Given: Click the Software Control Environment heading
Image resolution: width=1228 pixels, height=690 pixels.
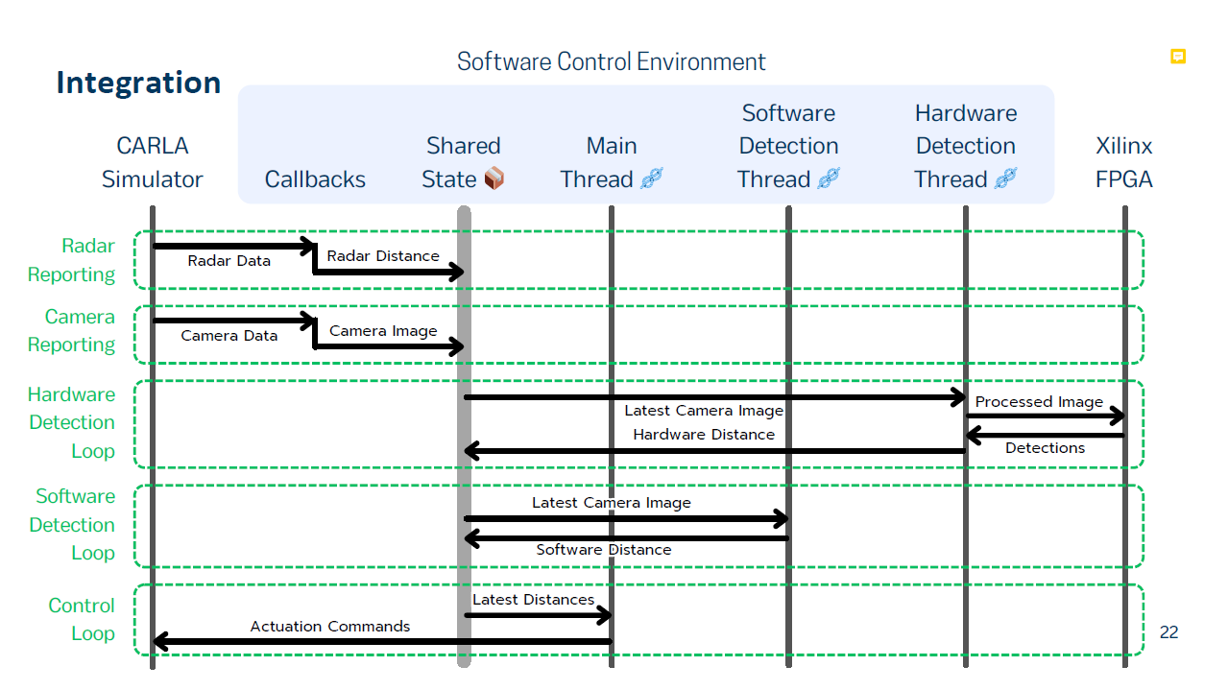Looking at the screenshot, I should 612,62.
